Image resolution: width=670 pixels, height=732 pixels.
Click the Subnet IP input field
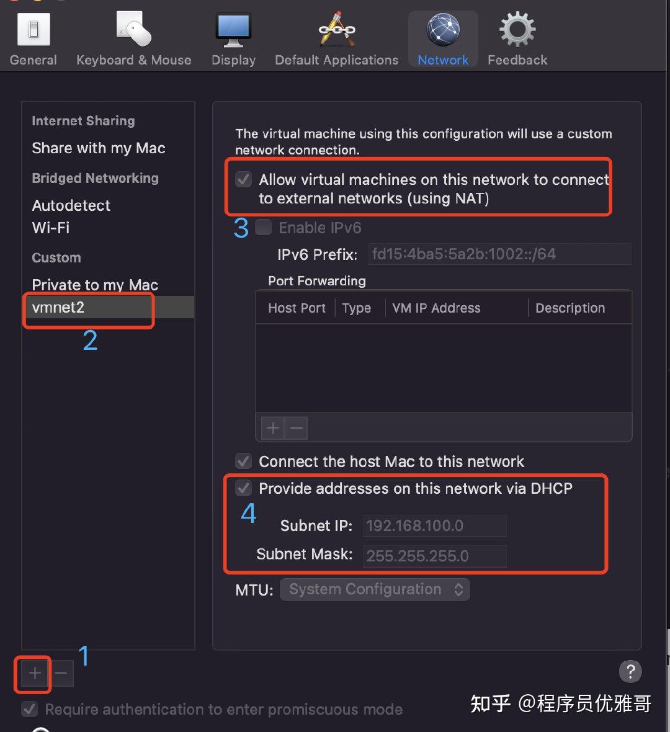[434, 525]
